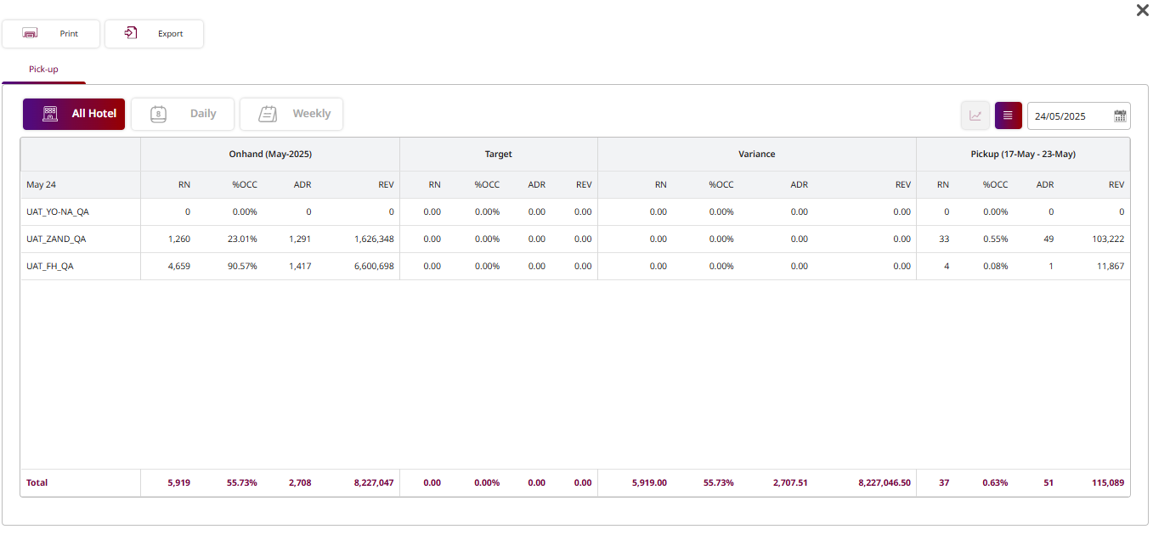Image resolution: width=1153 pixels, height=535 pixels.
Task: Click the hotel building icon
Action: click(50, 114)
